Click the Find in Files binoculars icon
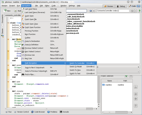 click(23, 75)
